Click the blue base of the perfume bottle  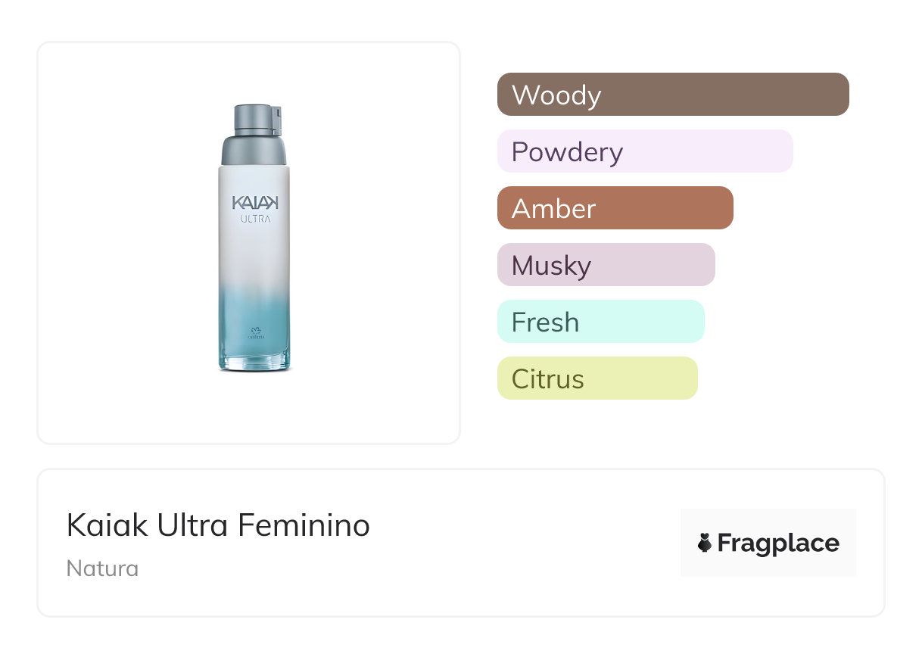click(254, 354)
